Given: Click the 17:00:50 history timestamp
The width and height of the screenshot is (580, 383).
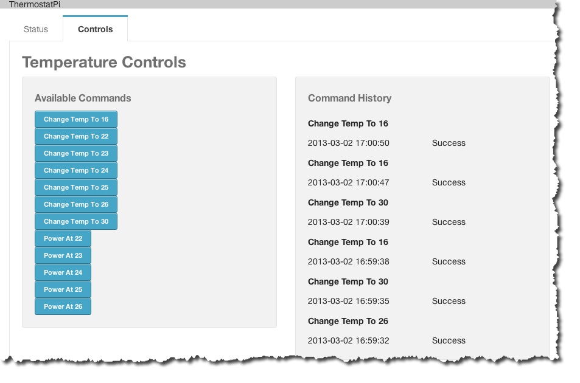Looking at the screenshot, I should (348, 143).
